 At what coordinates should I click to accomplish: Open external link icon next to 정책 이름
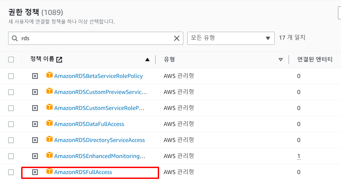point(59,60)
